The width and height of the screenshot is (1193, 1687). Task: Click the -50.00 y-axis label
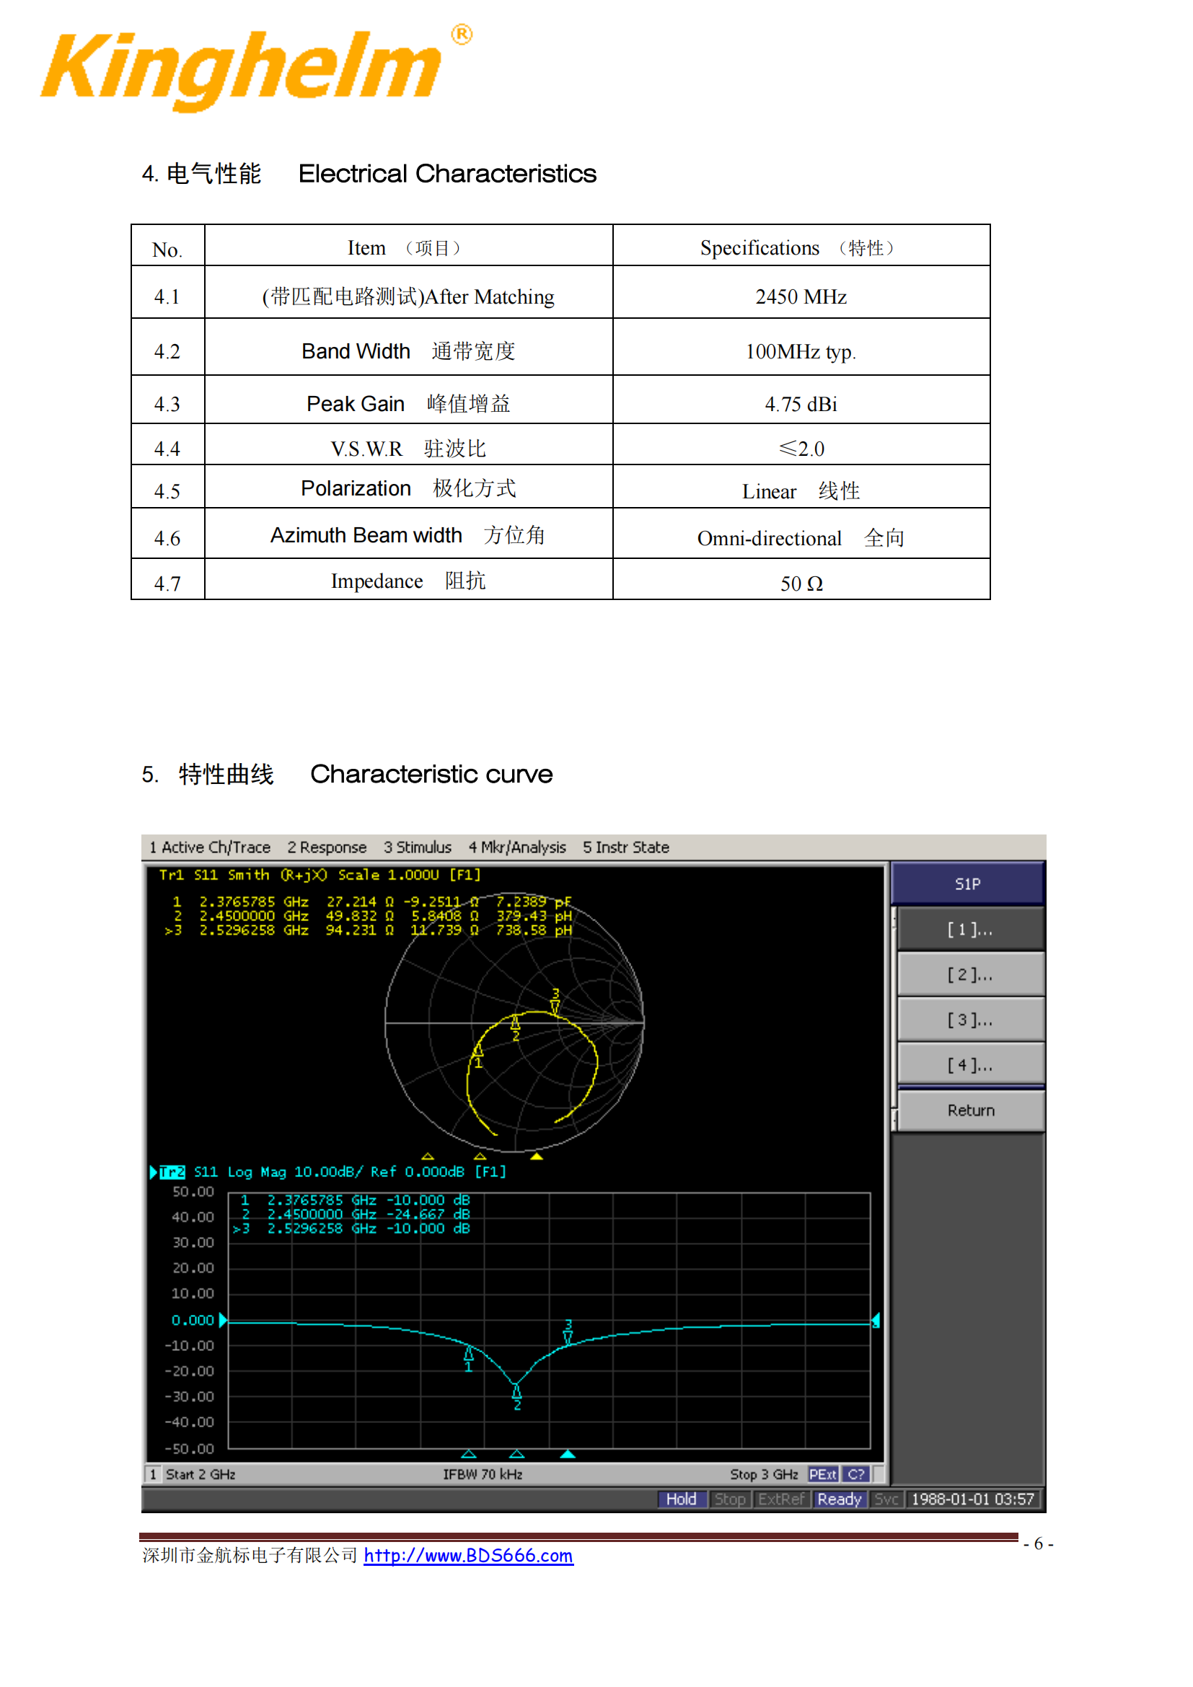[x=190, y=1449]
